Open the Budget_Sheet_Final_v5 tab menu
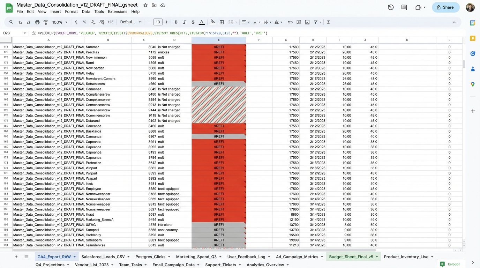The height and width of the screenshot is (268, 480). point(377,256)
